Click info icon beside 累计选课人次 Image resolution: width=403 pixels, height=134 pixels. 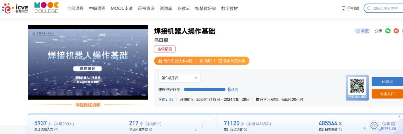pos(56,130)
